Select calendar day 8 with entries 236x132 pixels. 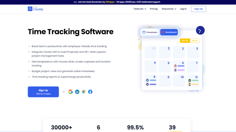click(x=151, y=81)
